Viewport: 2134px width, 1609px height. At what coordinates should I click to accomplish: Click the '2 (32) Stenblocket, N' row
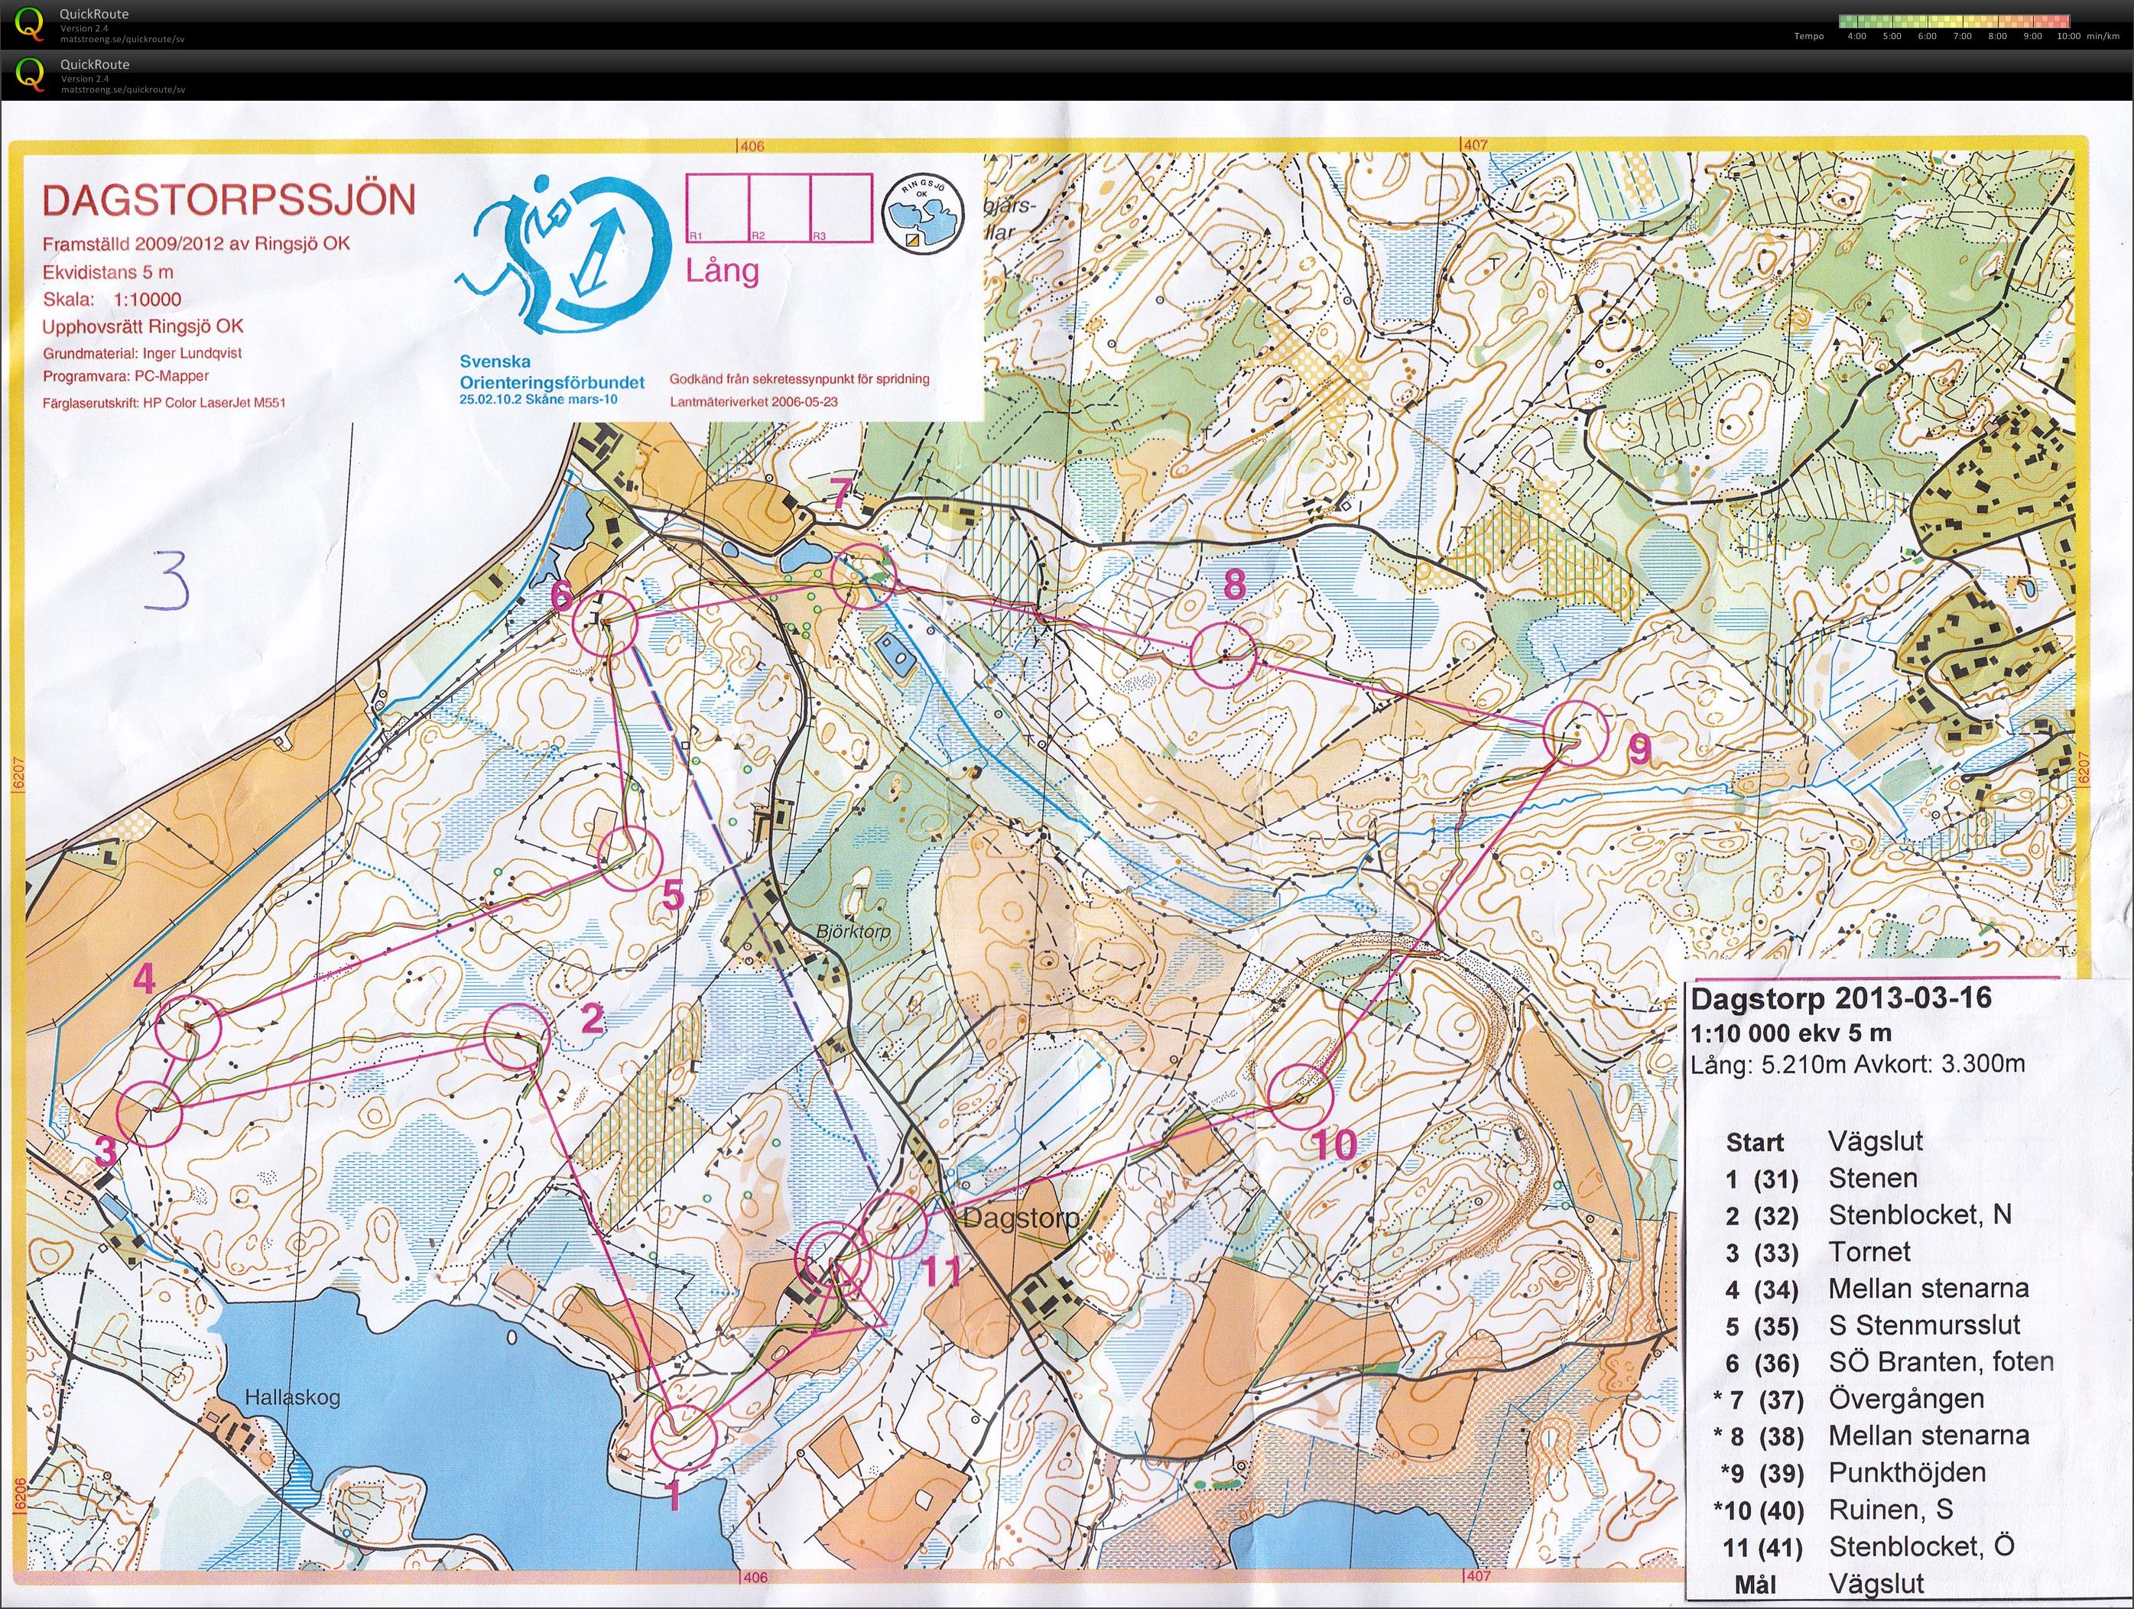pyautogui.click(x=1869, y=1215)
